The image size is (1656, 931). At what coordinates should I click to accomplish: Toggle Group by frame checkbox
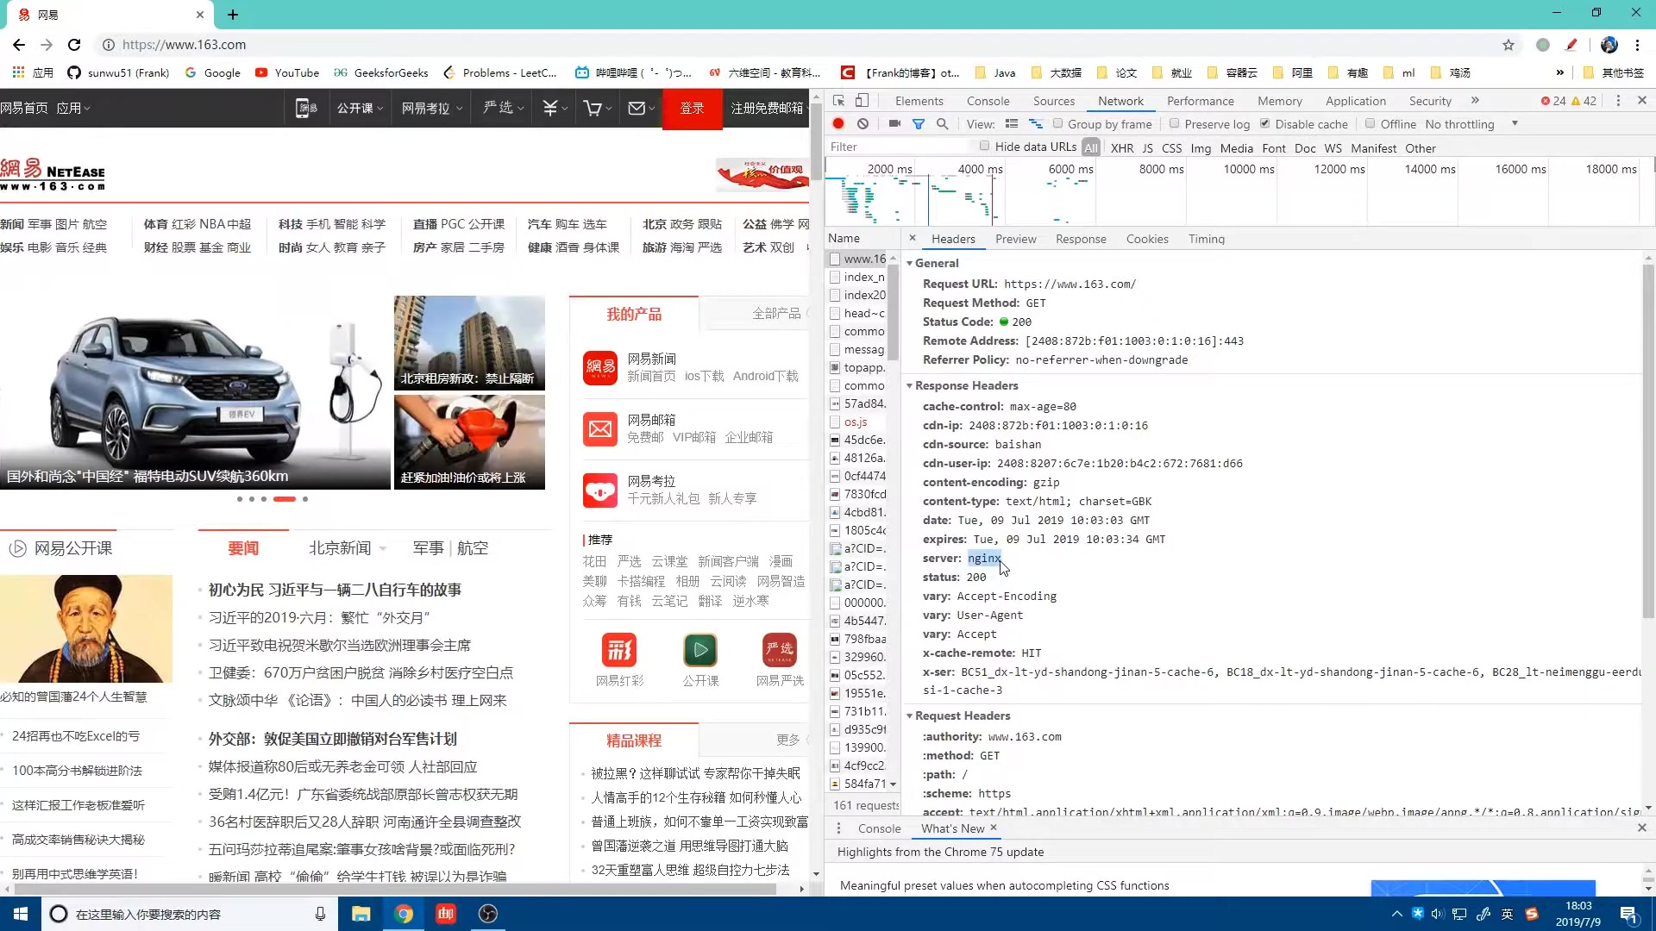(1058, 123)
